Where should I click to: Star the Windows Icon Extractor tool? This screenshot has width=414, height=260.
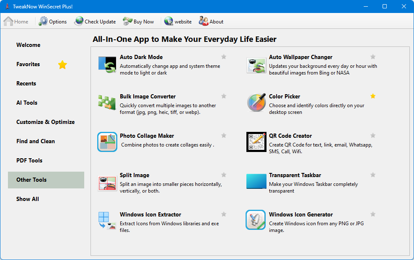pyautogui.click(x=224, y=214)
